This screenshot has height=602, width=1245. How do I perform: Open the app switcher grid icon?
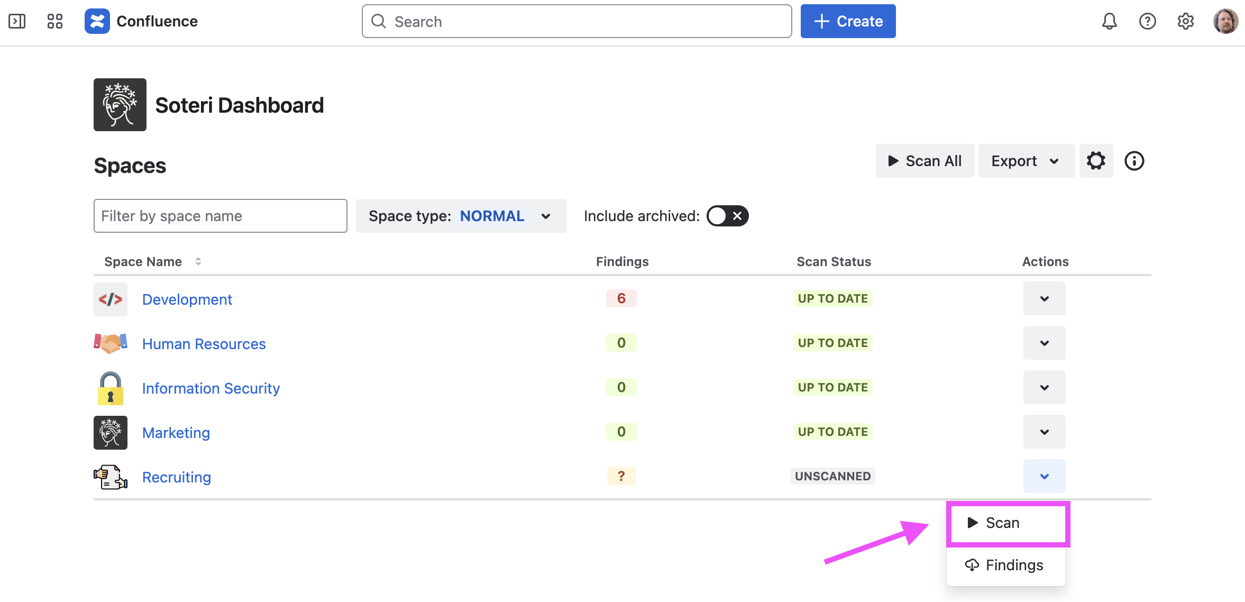[x=54, y=21]
